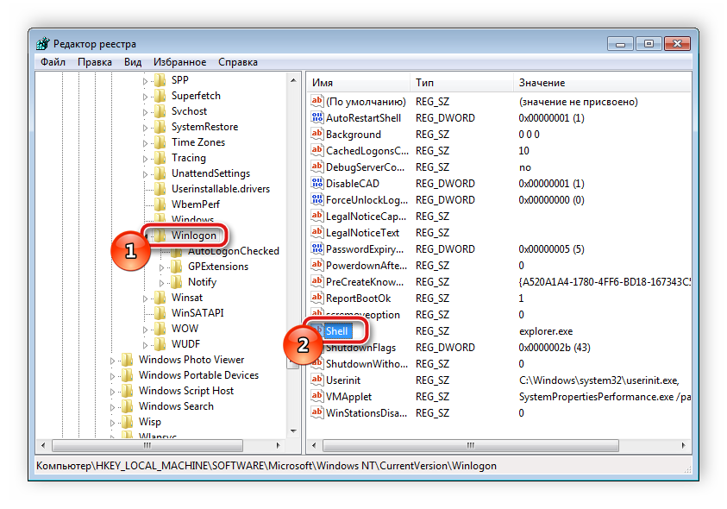Expand the GPExtensions tree node

[162, 267]
